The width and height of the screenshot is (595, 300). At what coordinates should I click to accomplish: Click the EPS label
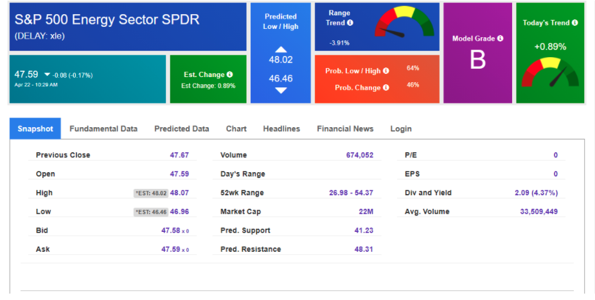tap(412, 174)
